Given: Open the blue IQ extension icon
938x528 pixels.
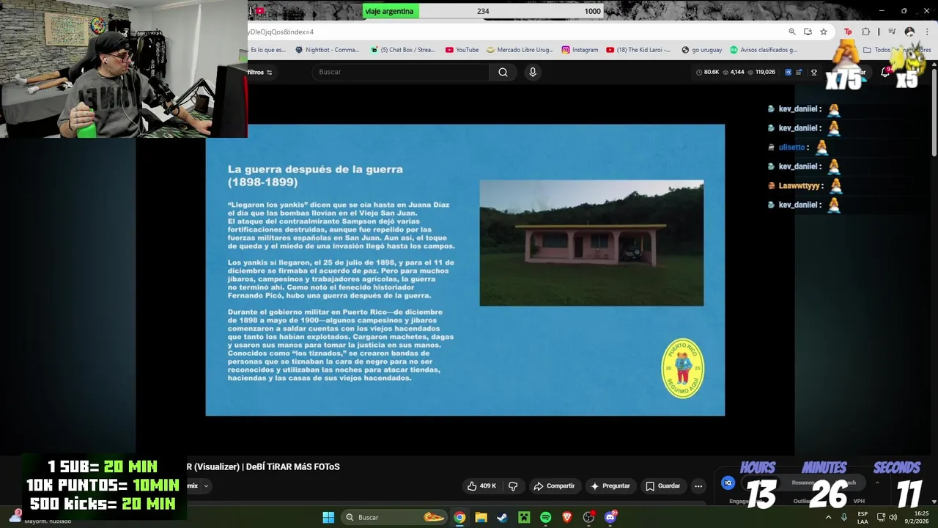Looking at the screenshot, I should 728,483.
